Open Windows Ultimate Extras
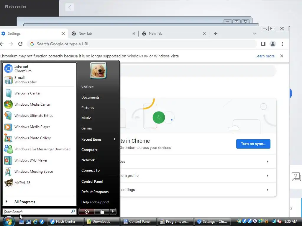 tap(40, 115)
